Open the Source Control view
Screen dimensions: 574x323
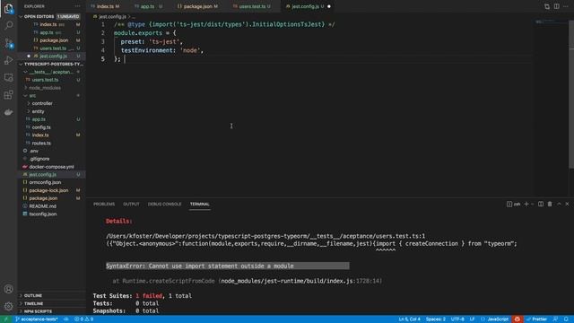pos(8,43)
